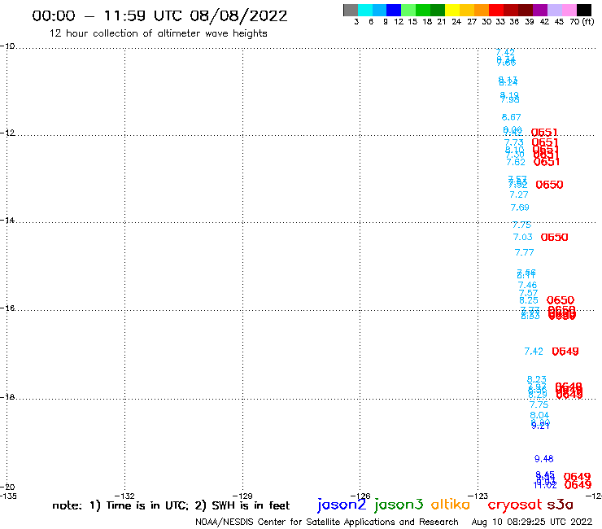Click the -14 latitude axis label
The image size is (602, 529).
click(x=7, y=221)
